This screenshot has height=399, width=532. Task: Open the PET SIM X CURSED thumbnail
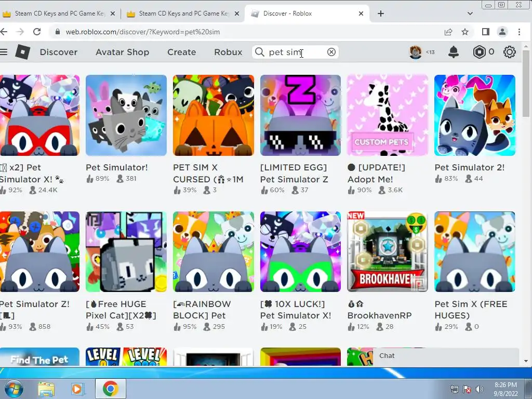(x=214, y=115)
